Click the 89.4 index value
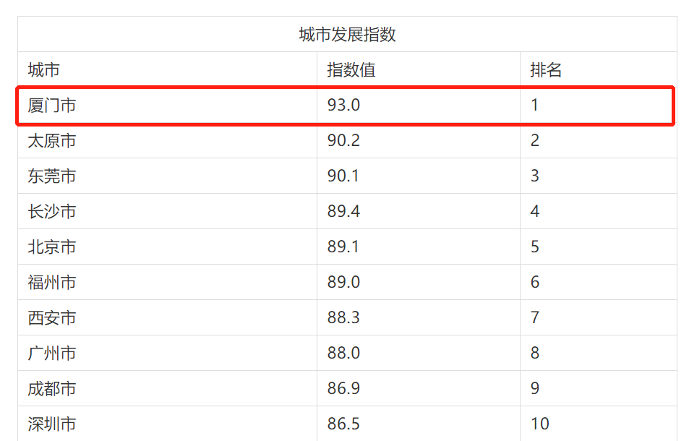 (x=343, y=212)
